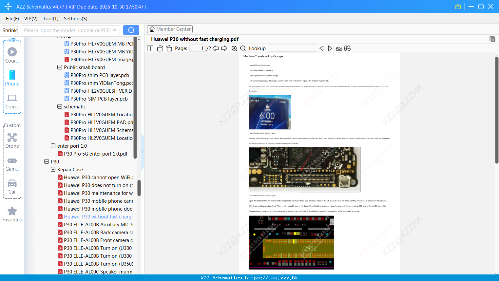Click the phone lock screen photo in PDF

(270, 112)
